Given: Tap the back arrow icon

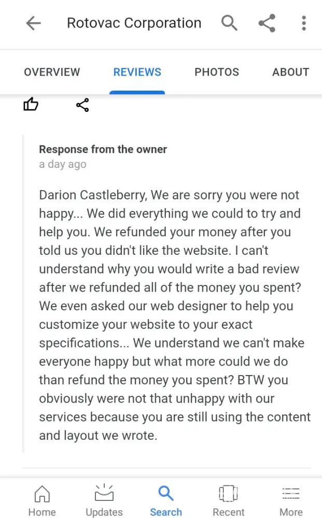Looking at the screenshot, I should point(34,23).
